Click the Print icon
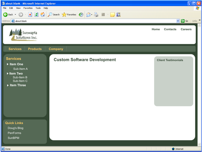This screenshot has height=152, width=202. [x=96, y=15]
